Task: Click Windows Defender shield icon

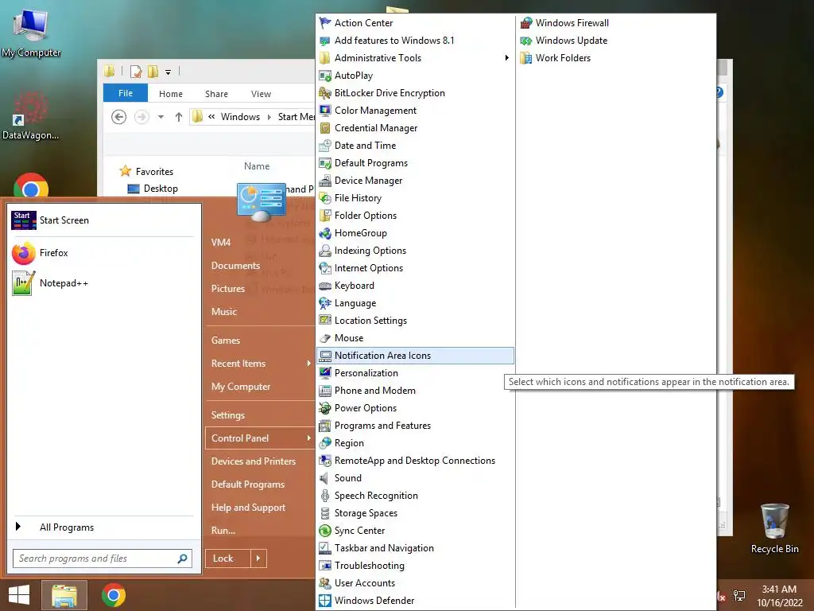Action: [x=325, y=600]
